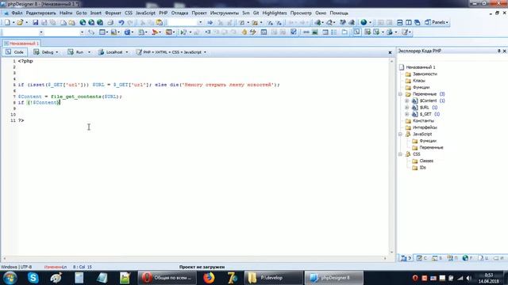Click the flame icon in second toolbar

pos(244,32)
